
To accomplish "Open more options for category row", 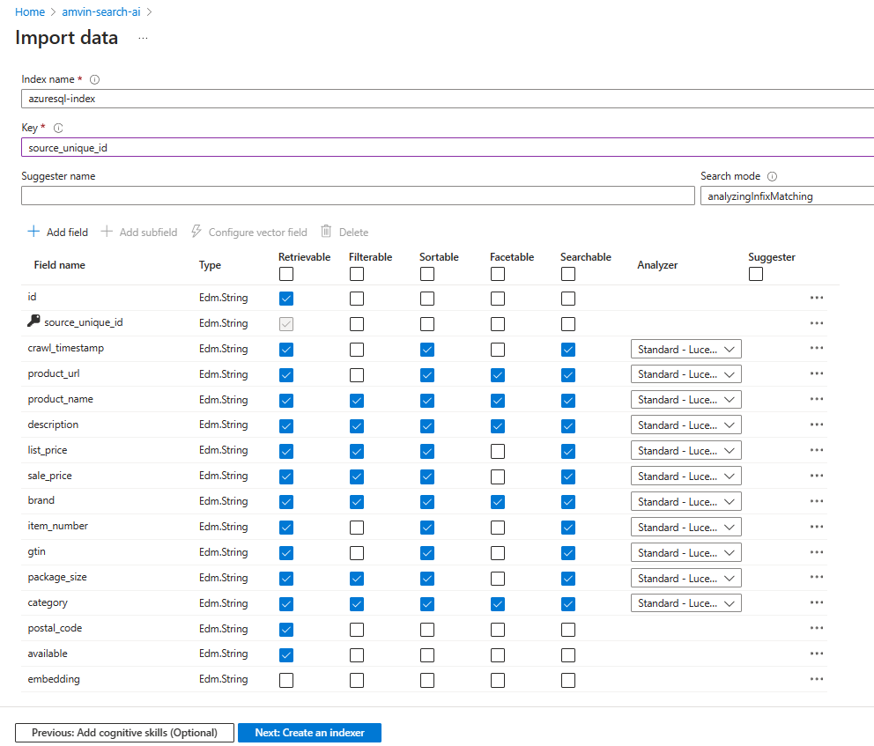I will (817, 602).
